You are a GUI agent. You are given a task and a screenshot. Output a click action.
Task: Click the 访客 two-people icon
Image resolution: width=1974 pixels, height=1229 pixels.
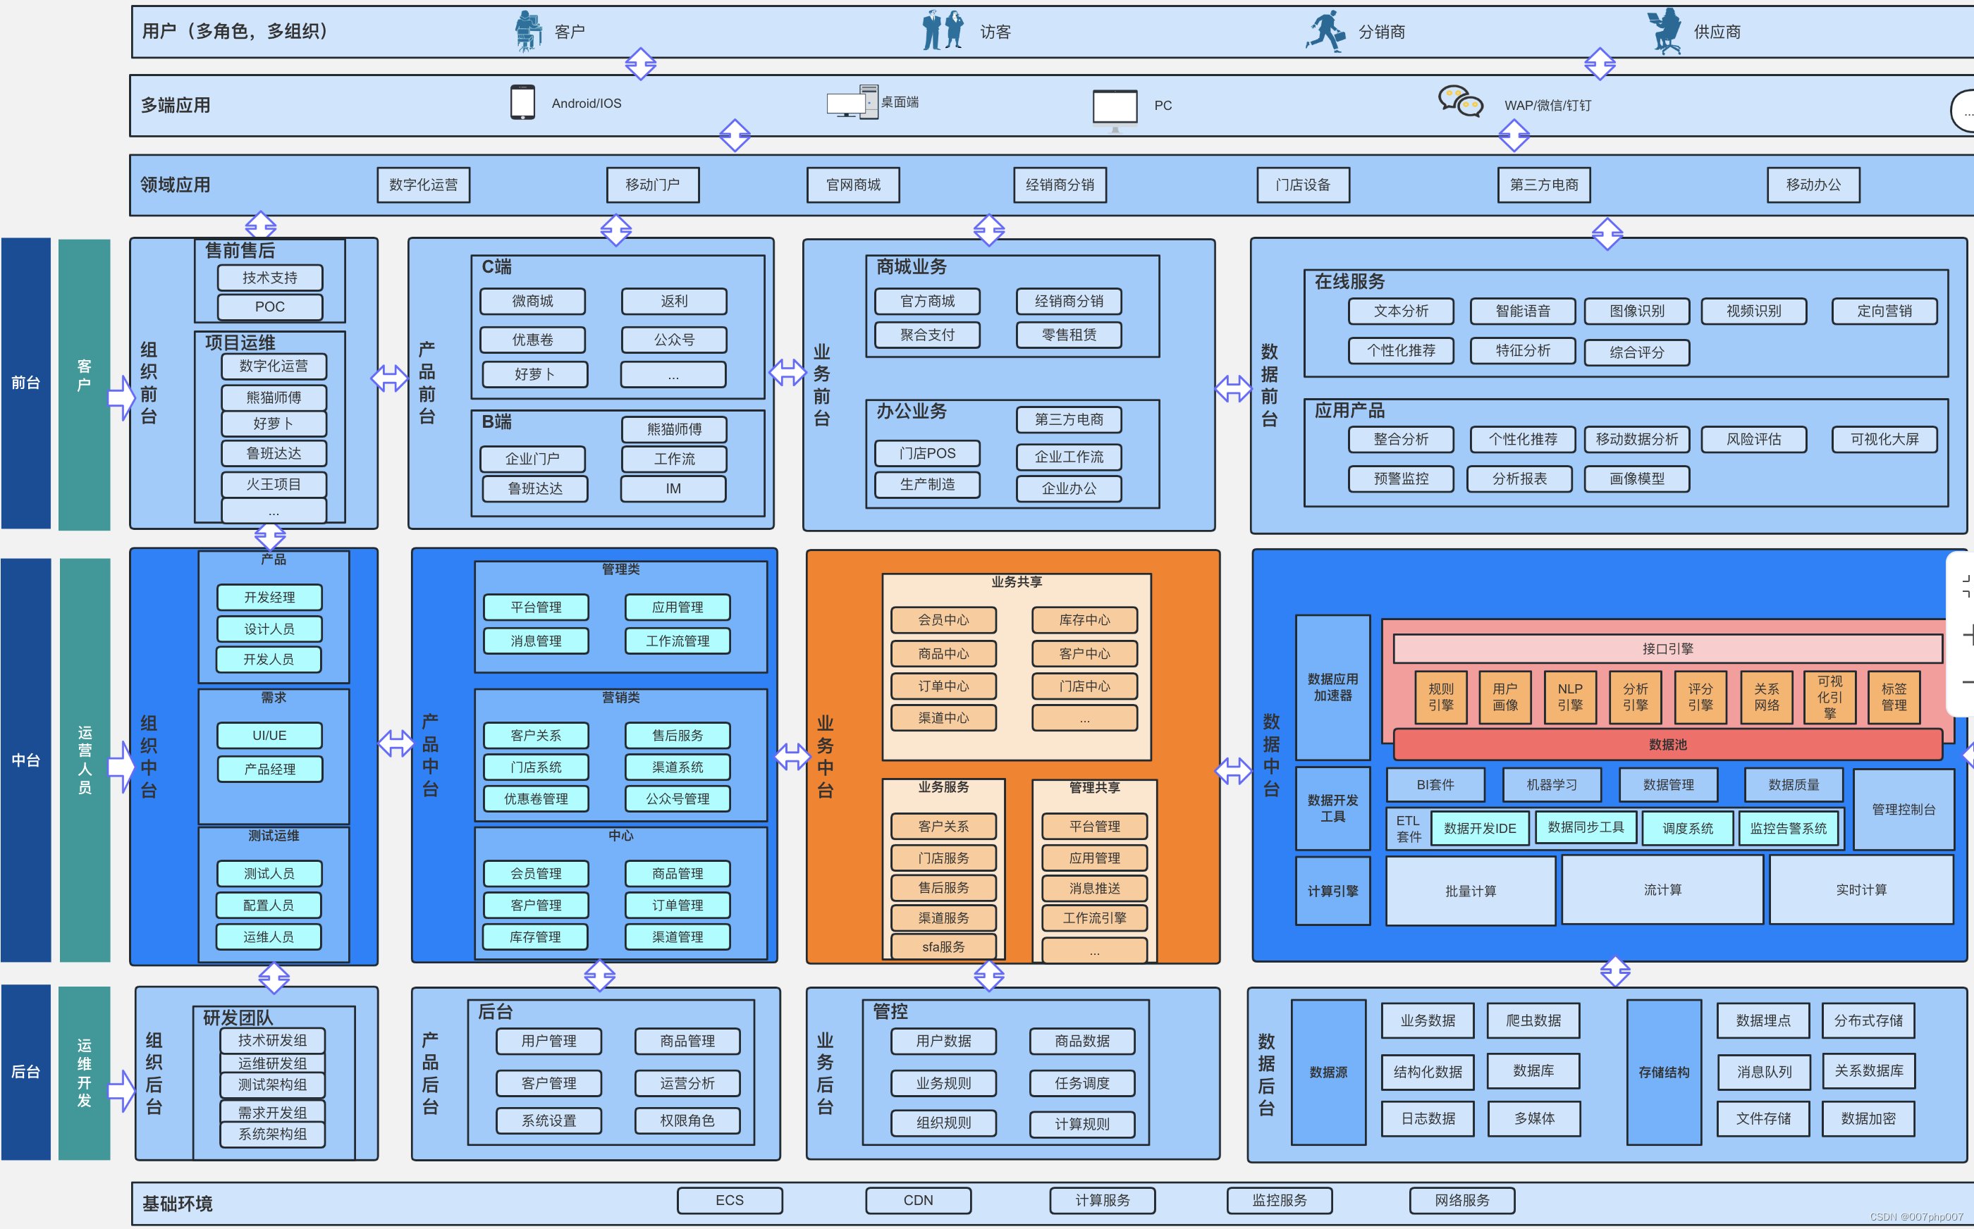pyautogui.click(x=943, y=31)
